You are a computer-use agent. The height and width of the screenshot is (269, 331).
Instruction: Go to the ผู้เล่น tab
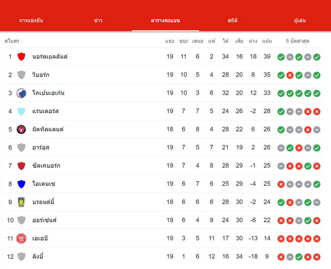(x=300, y=21)
